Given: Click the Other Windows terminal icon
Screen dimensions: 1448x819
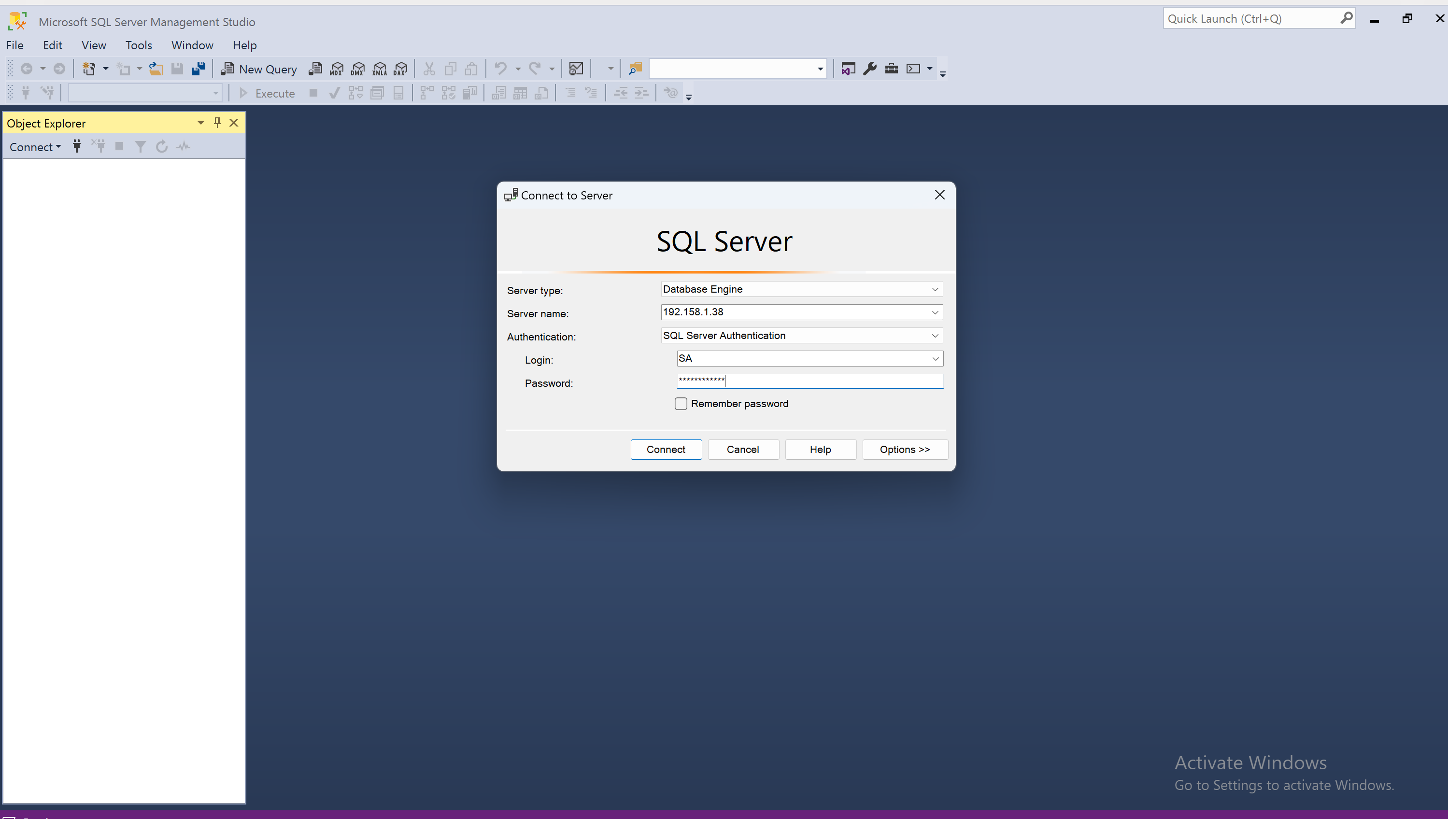Looking at the screenshot, I should point(914,69).
